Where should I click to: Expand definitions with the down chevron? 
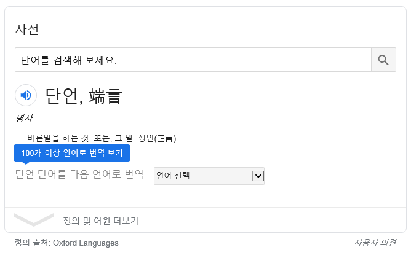pyautogui.click(x=33, y=220)
